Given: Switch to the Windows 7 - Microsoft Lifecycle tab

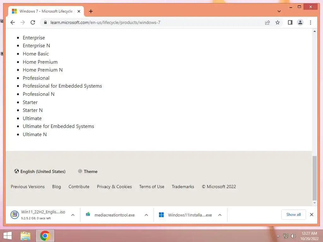Looking at the screenshot, I should click(x=46, y=11).
